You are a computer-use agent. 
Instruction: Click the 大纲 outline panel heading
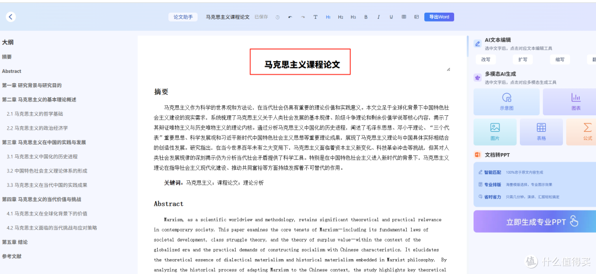pyautogui.click(x=8, y=42)
